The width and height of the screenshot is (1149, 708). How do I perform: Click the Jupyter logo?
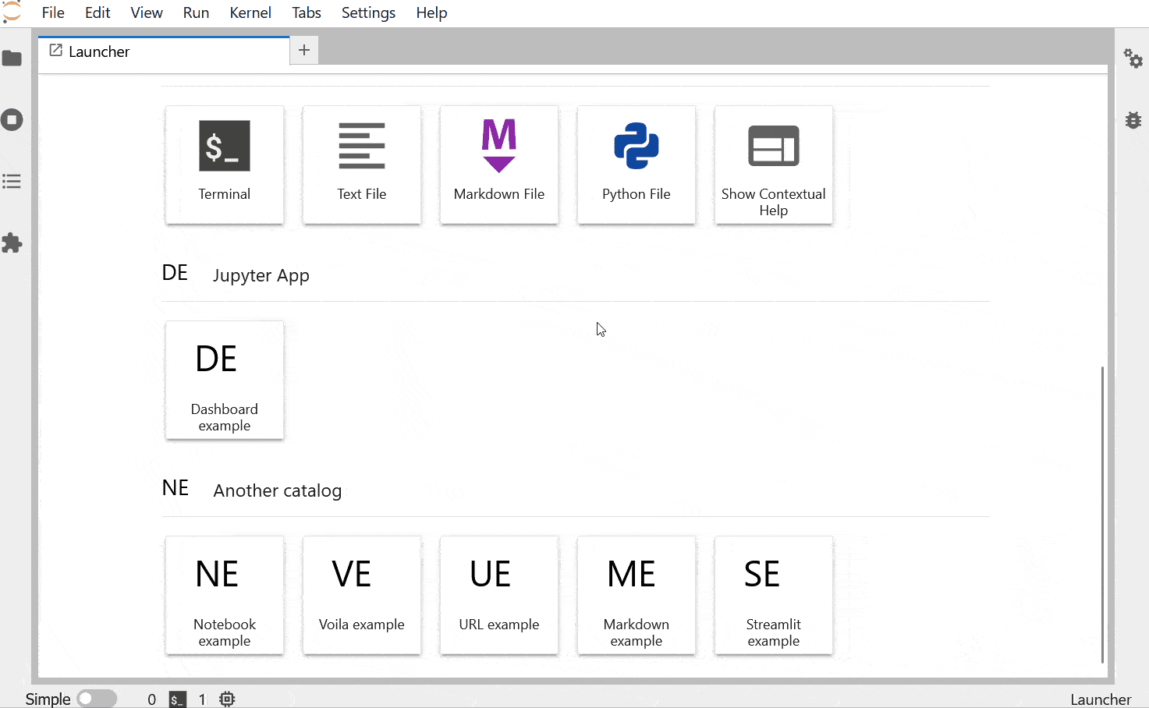12,12
